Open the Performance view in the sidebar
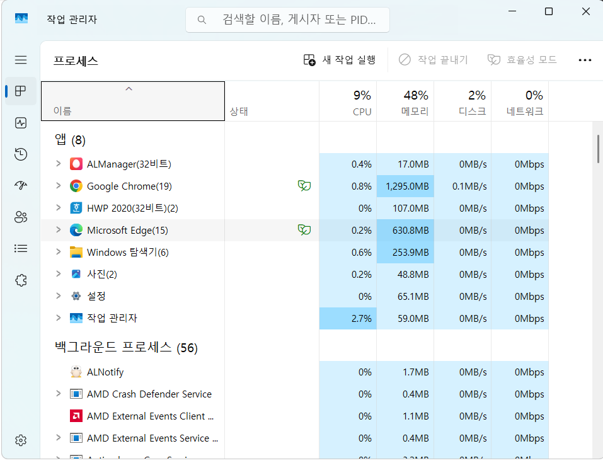 point(21,122)
